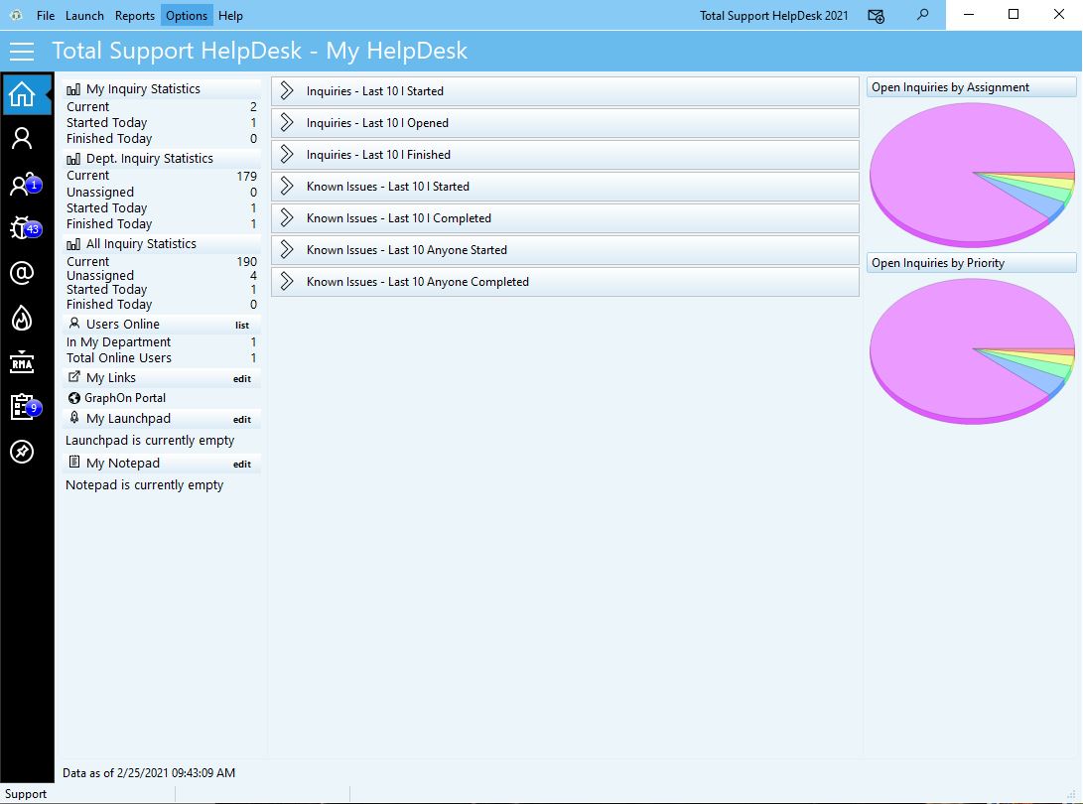Click the Open Inquiries by Priority header
This screenshot has width=1083, height=804.
[971, 262]
